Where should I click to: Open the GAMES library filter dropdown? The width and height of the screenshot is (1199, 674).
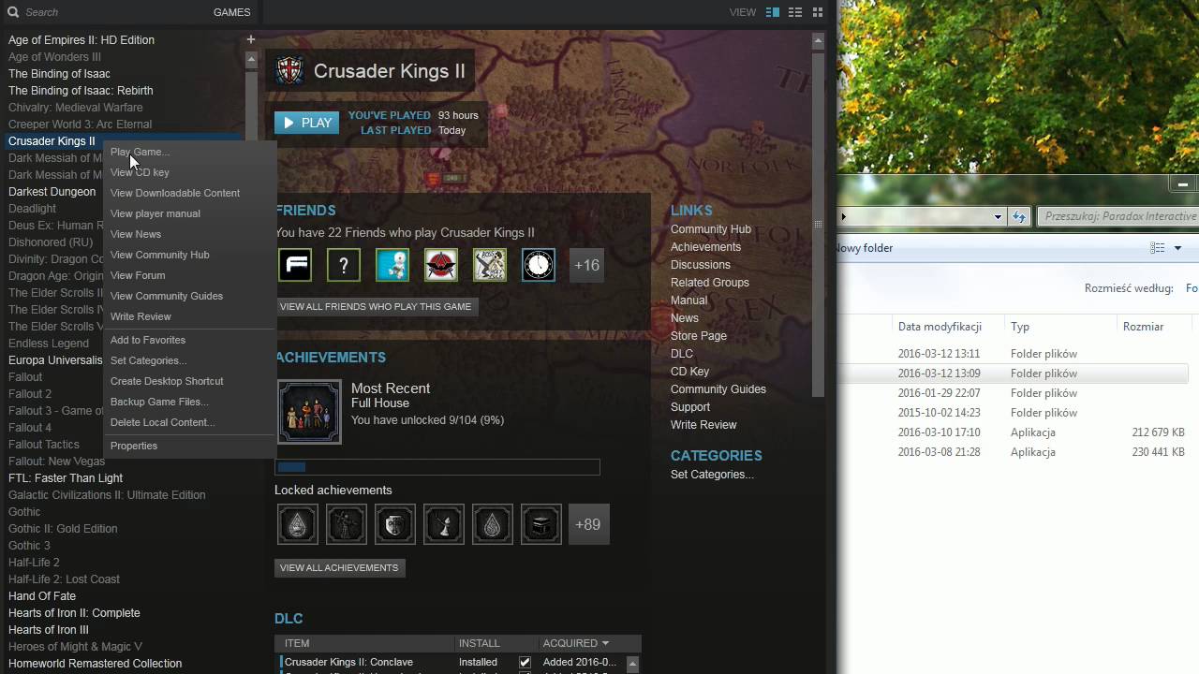point(232,12)
